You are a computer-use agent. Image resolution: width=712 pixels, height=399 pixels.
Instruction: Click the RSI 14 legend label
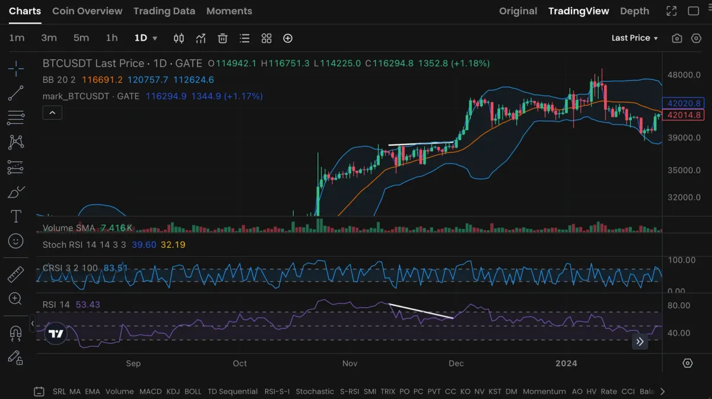[56, 305]
